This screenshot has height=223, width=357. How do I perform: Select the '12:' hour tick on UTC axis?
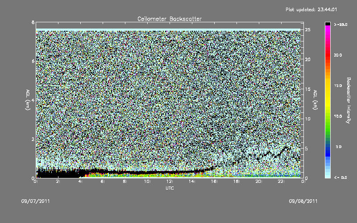(170, 182)
